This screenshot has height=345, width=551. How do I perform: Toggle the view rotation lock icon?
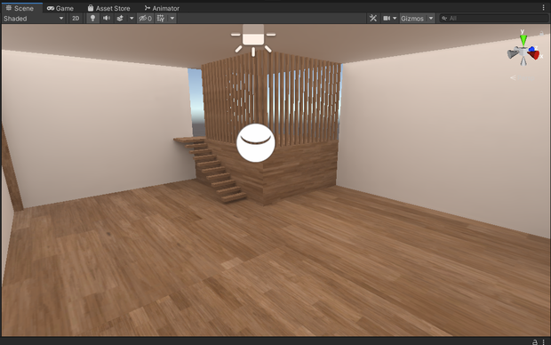tap(541, 33)
